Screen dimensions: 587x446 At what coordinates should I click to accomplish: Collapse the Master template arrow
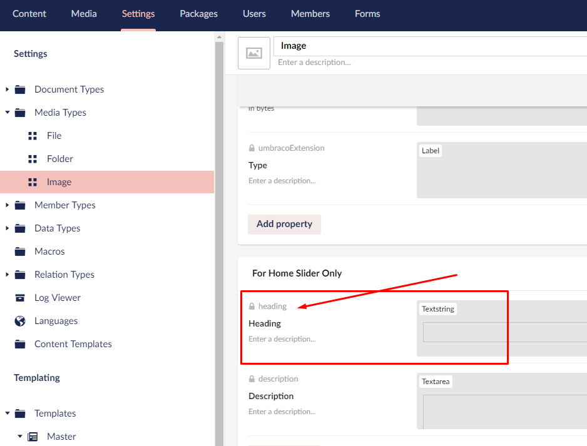click(20, 436)
